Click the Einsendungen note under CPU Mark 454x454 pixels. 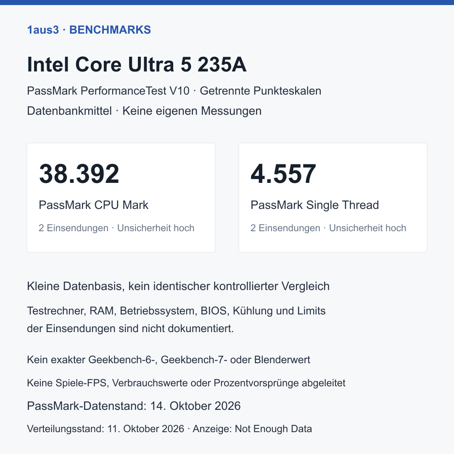[116, 228]
